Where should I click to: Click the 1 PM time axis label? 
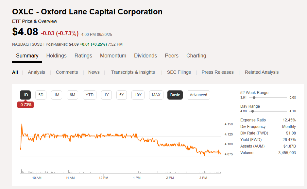coord(137,178)
